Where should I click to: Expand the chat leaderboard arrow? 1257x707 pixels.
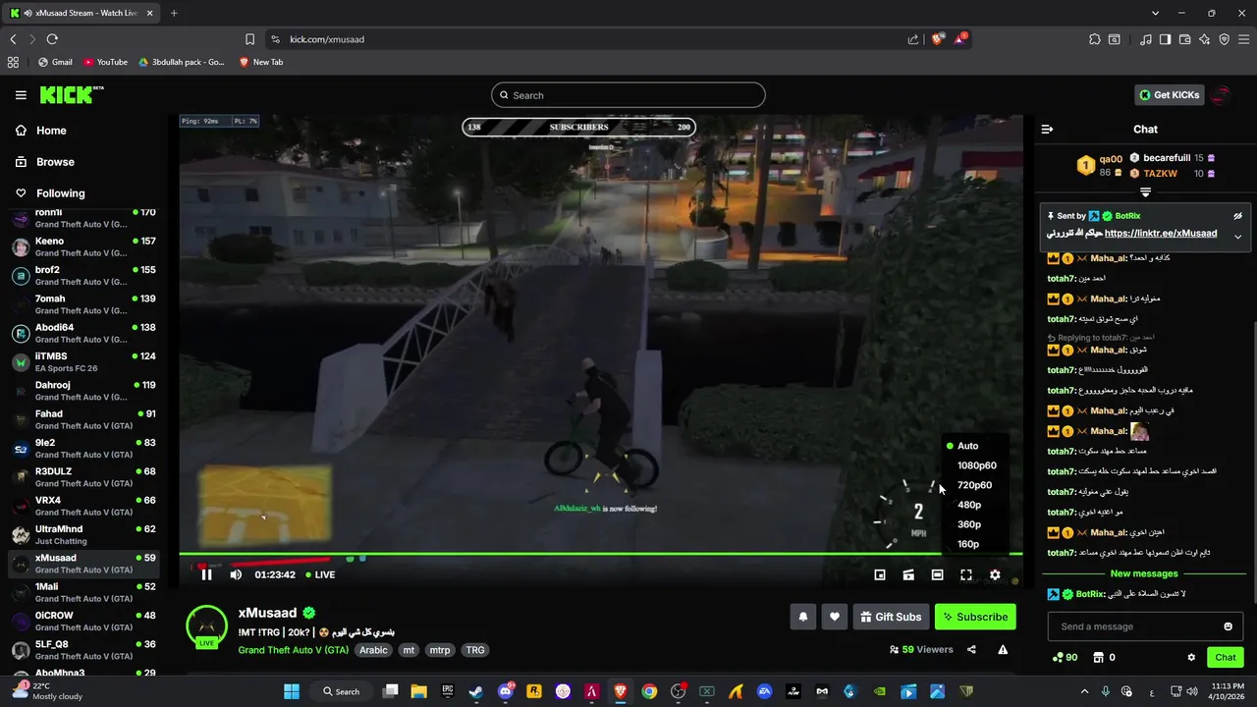pos(1145,192)
